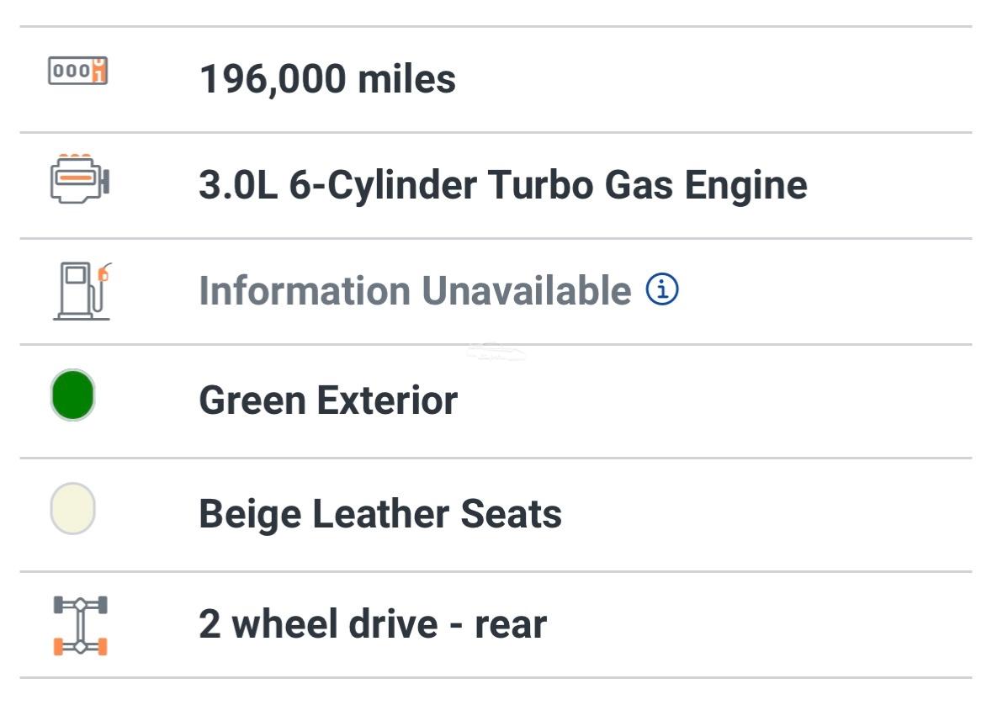Click the word Green in exterior row
This screenshot has height=705, width=992.
[252, 400]
